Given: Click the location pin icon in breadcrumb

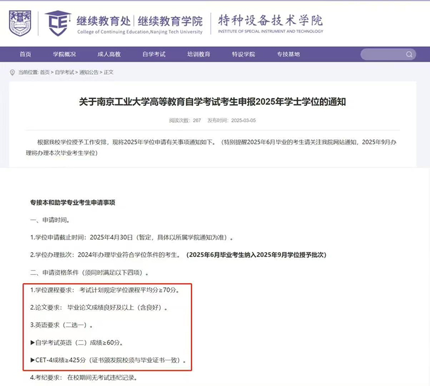Looking at the screenshot, I should tap(12, 72).
